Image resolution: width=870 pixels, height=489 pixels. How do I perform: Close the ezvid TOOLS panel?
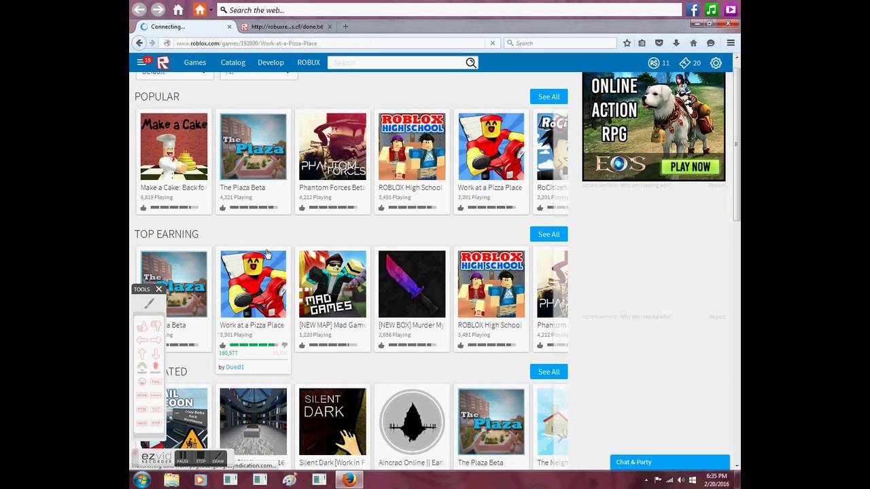159,289
